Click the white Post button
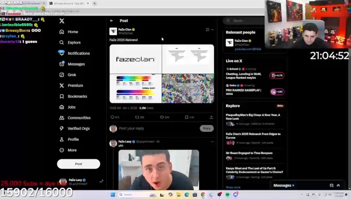 click(x=78, y=164)
